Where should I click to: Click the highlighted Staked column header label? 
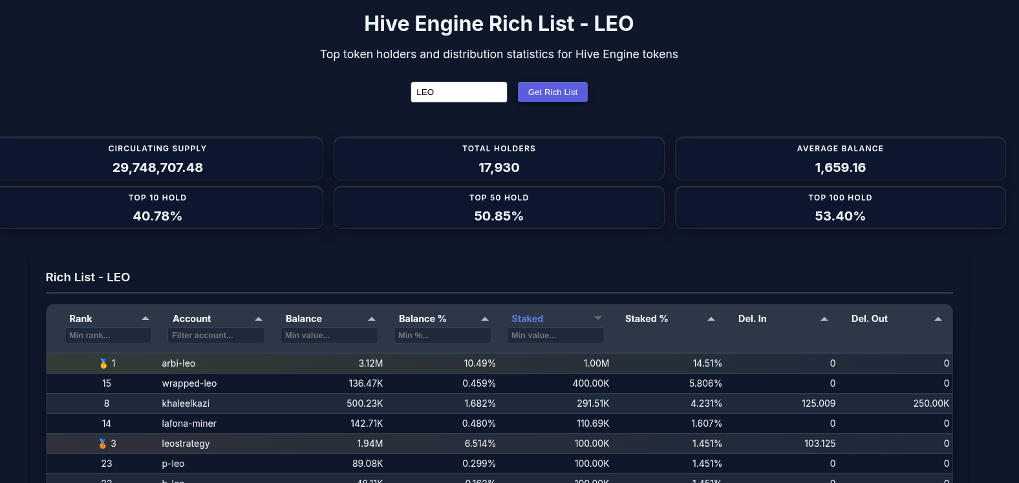pos(527,319)
